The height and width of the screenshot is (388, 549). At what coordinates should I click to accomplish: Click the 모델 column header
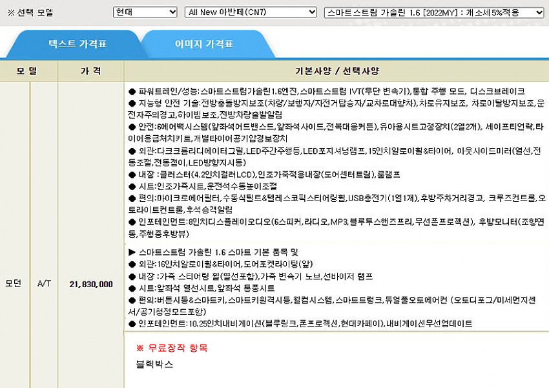coord(28,70)
